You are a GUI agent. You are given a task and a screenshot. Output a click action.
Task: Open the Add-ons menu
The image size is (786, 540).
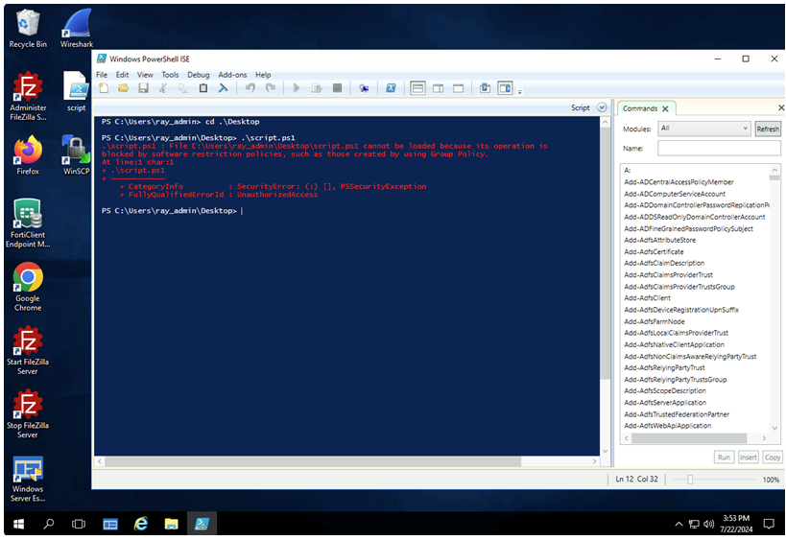232,75
